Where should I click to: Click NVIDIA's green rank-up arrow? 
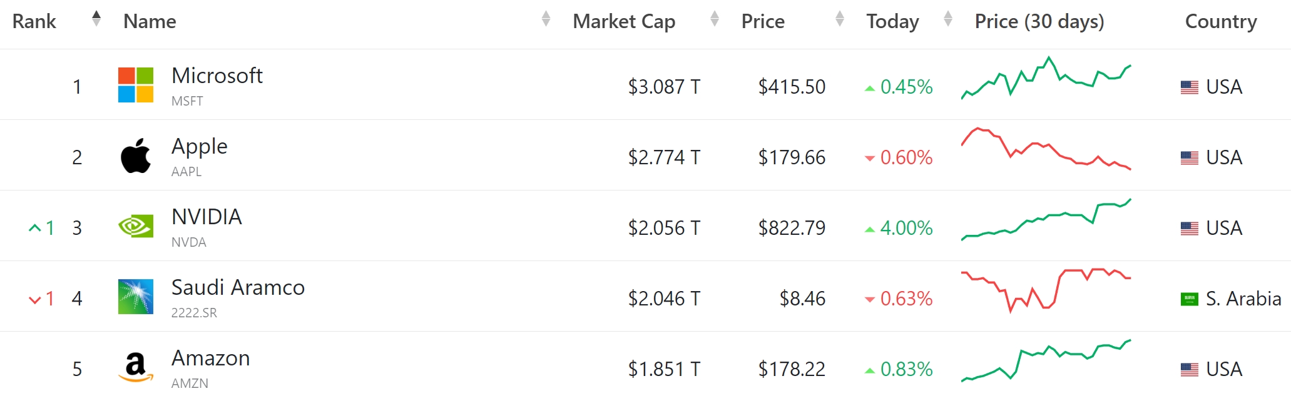coord(35,228)
